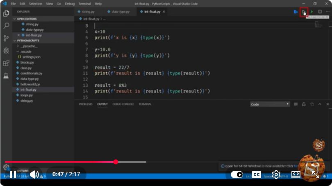Open the File menu
332x186 pixels.
coord(13,4)
